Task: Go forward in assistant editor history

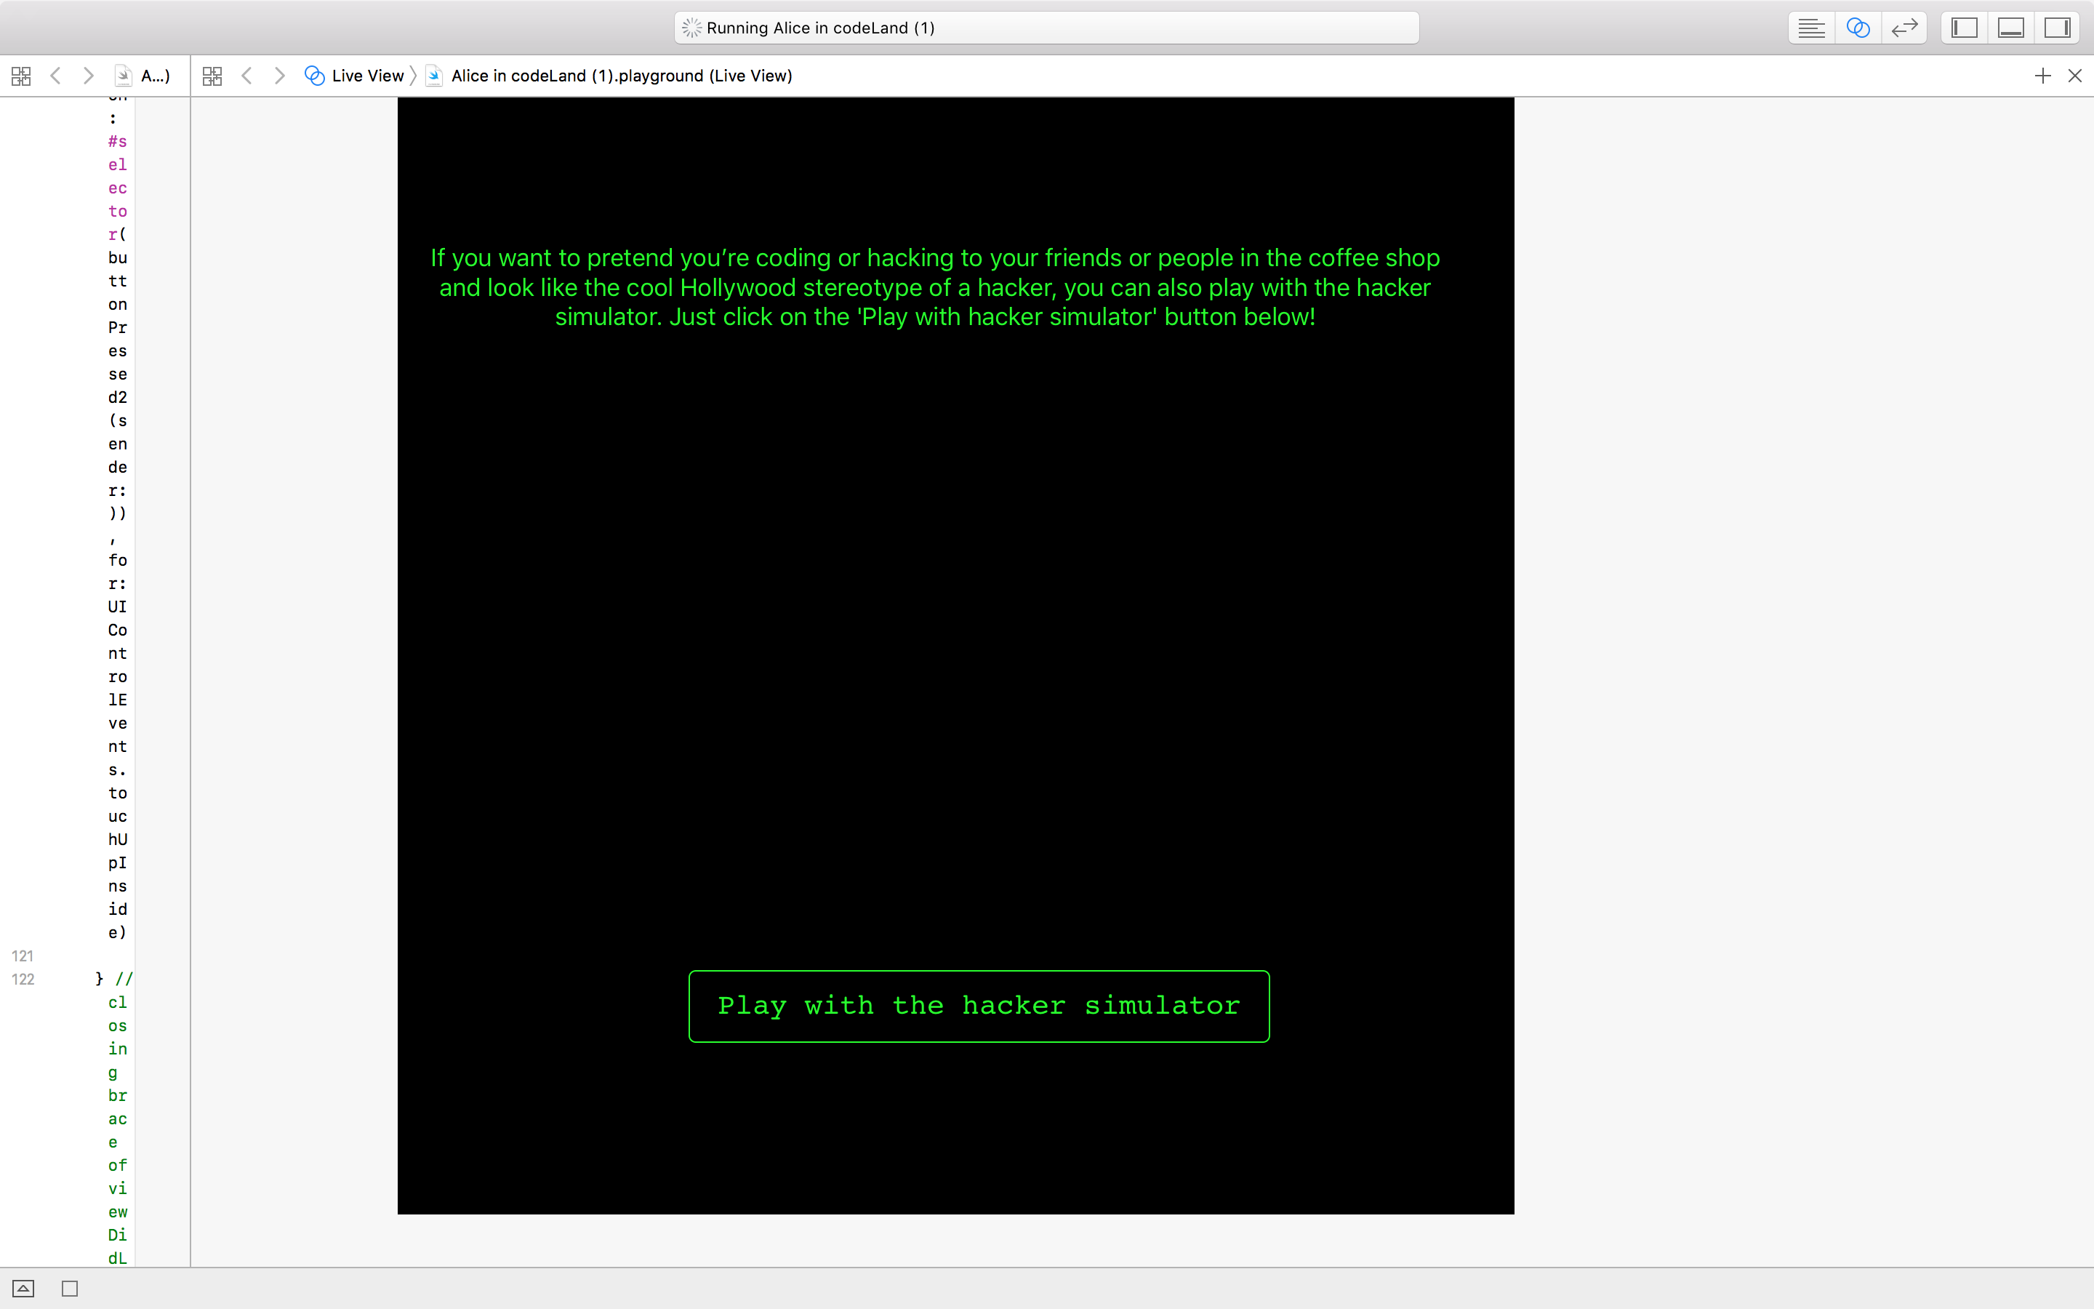Action: [279, 76]
